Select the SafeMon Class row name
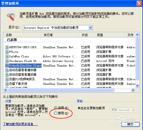 point(19,56)
